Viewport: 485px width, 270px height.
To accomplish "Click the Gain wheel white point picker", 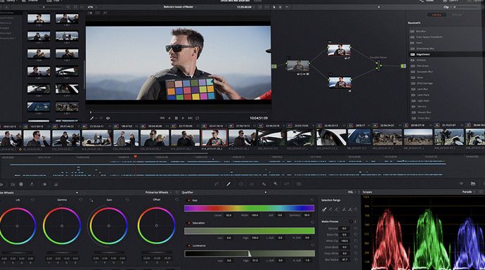I will click(91, 200).
